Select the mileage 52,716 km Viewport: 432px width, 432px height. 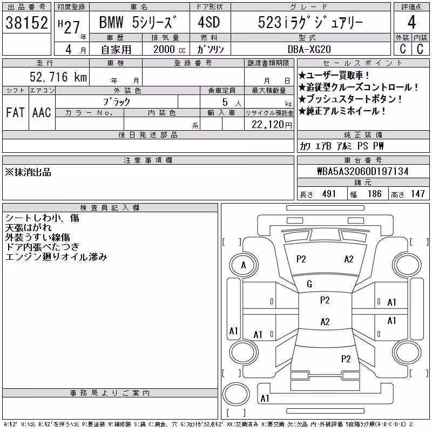[x=58, y=77]
